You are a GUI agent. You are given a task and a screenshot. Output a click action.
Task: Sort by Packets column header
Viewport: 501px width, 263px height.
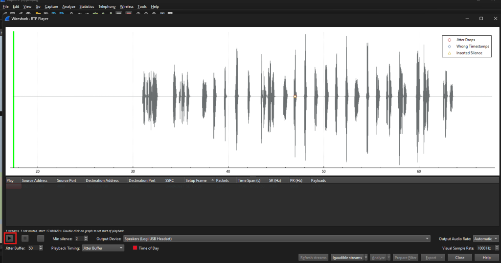pos(226,180)
